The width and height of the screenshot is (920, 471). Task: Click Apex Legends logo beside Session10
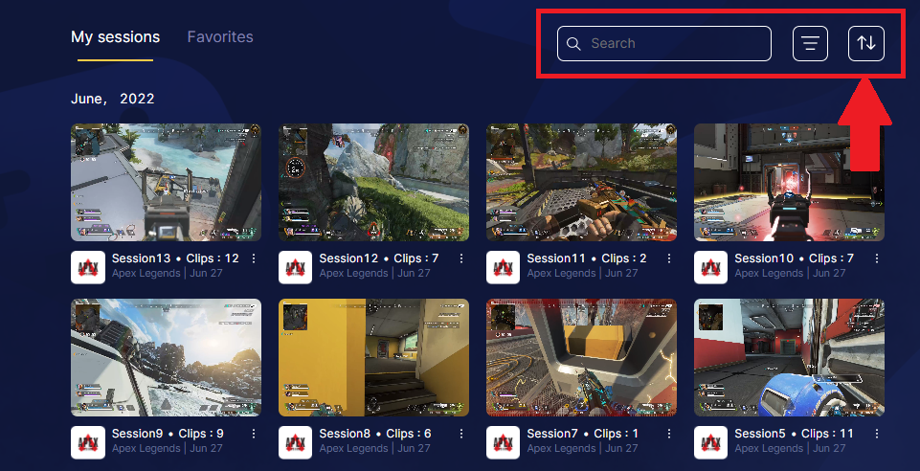tap(710, 267)
